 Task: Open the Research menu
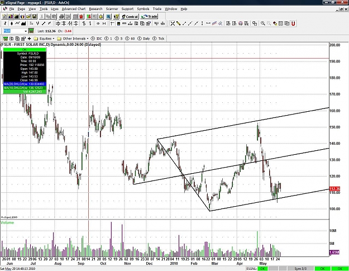point(95,9)
